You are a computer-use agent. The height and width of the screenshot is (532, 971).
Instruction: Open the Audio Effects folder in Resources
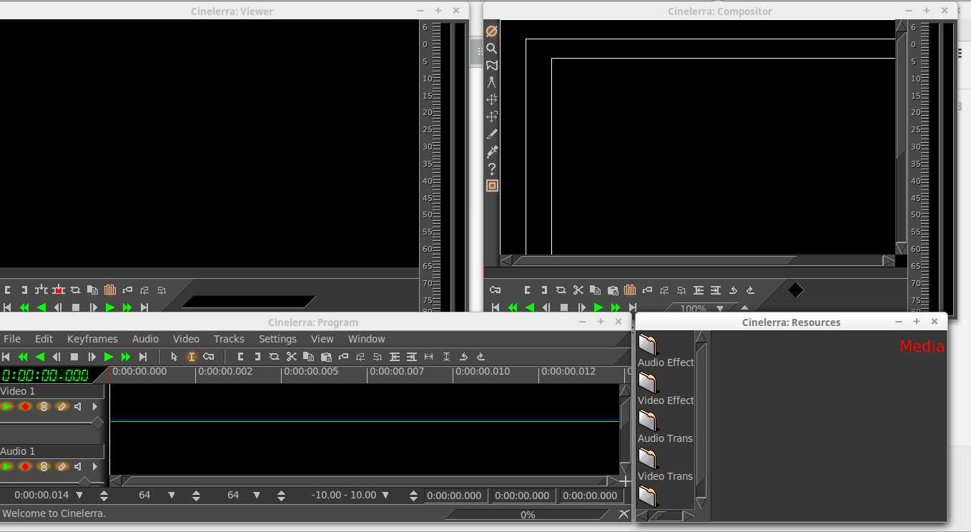665,351
